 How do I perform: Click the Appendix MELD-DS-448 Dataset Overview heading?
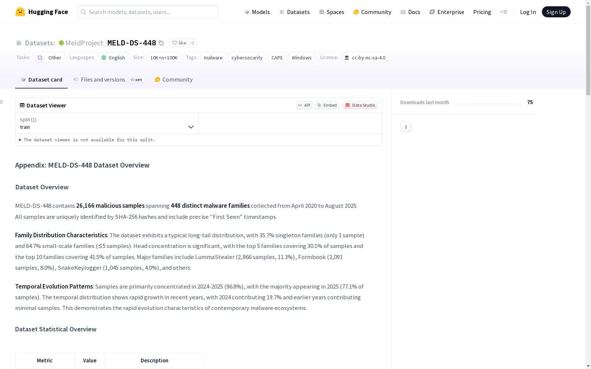tap(82, 165)
